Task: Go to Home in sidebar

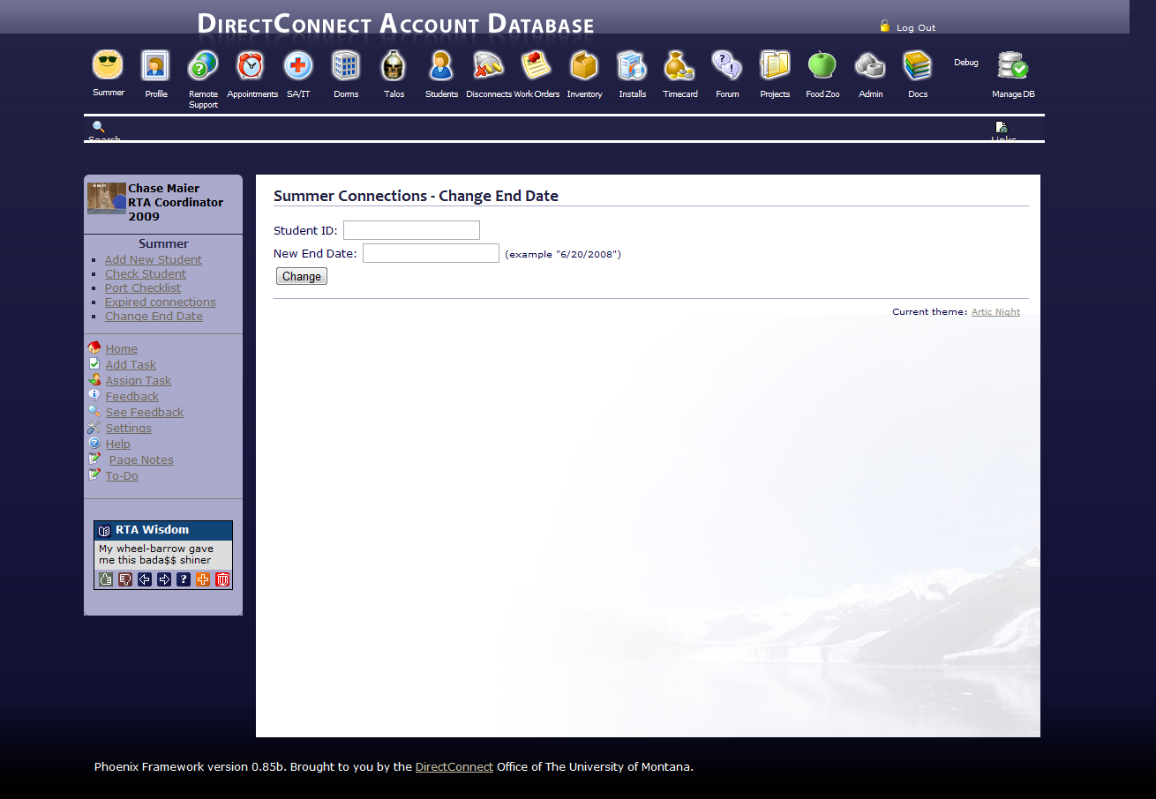Action: coord(122,348)
